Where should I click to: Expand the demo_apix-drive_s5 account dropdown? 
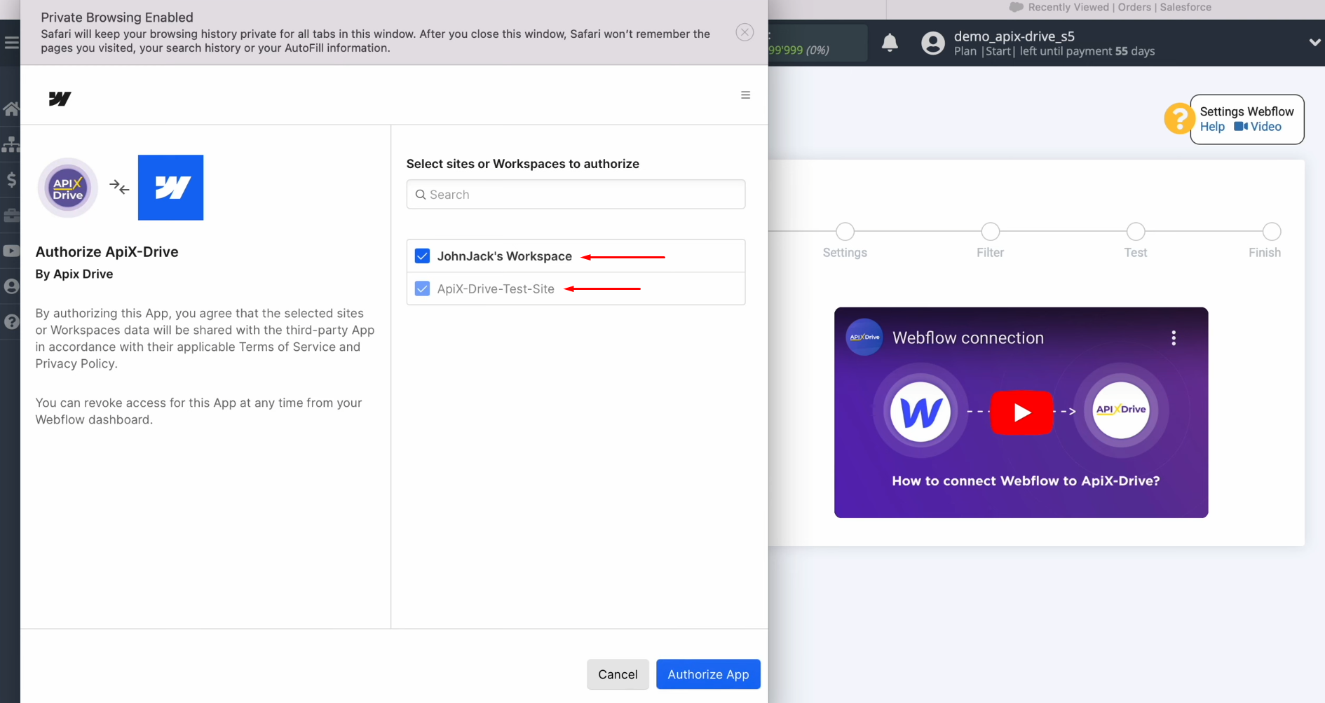point(1314,43)
